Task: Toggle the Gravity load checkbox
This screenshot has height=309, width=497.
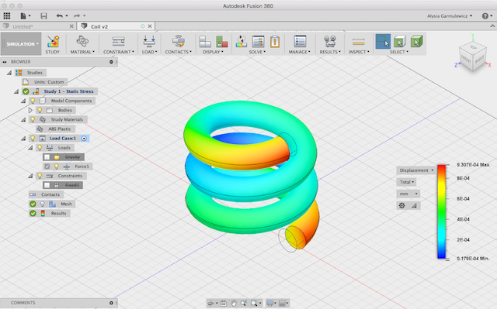Action: point(47,157)
